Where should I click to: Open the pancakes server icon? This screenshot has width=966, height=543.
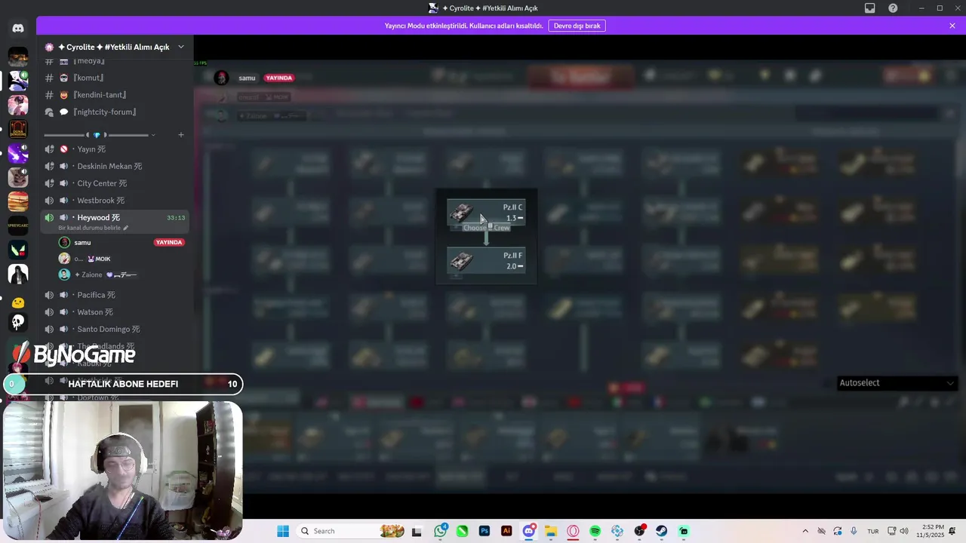point(18,201)
